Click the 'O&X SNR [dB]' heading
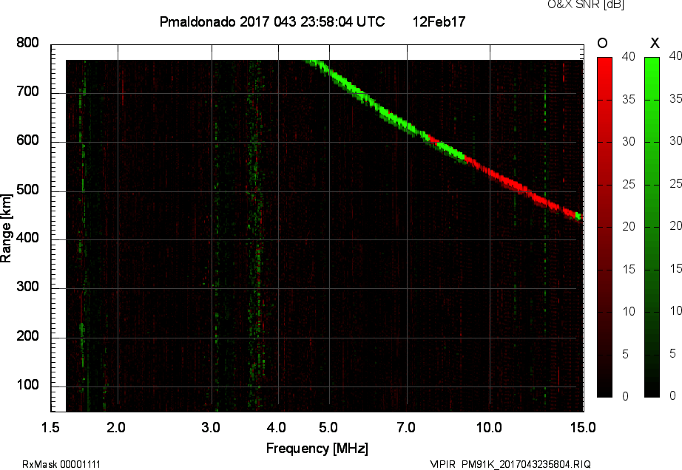Viewport: 682px width, 470px height. click(x=575, y=5)
